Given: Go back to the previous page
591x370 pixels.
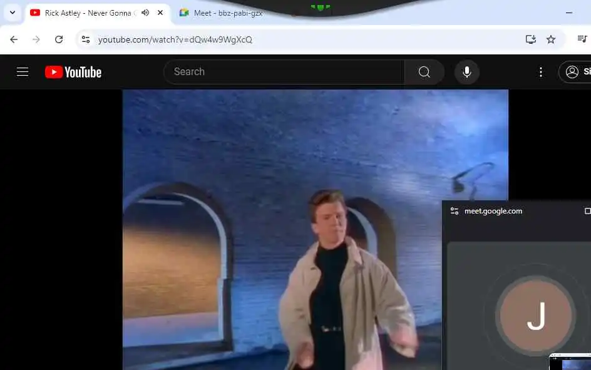Looking at the screenshot, I should point(14,39).
